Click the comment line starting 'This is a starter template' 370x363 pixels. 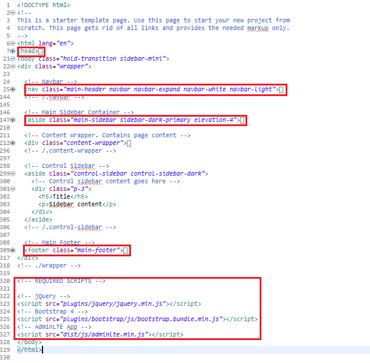click(153, 20)
